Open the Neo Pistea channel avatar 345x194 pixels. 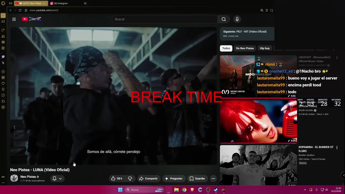click(14, 178)
